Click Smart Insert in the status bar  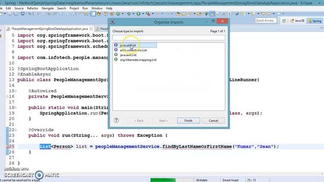(230, 180)
